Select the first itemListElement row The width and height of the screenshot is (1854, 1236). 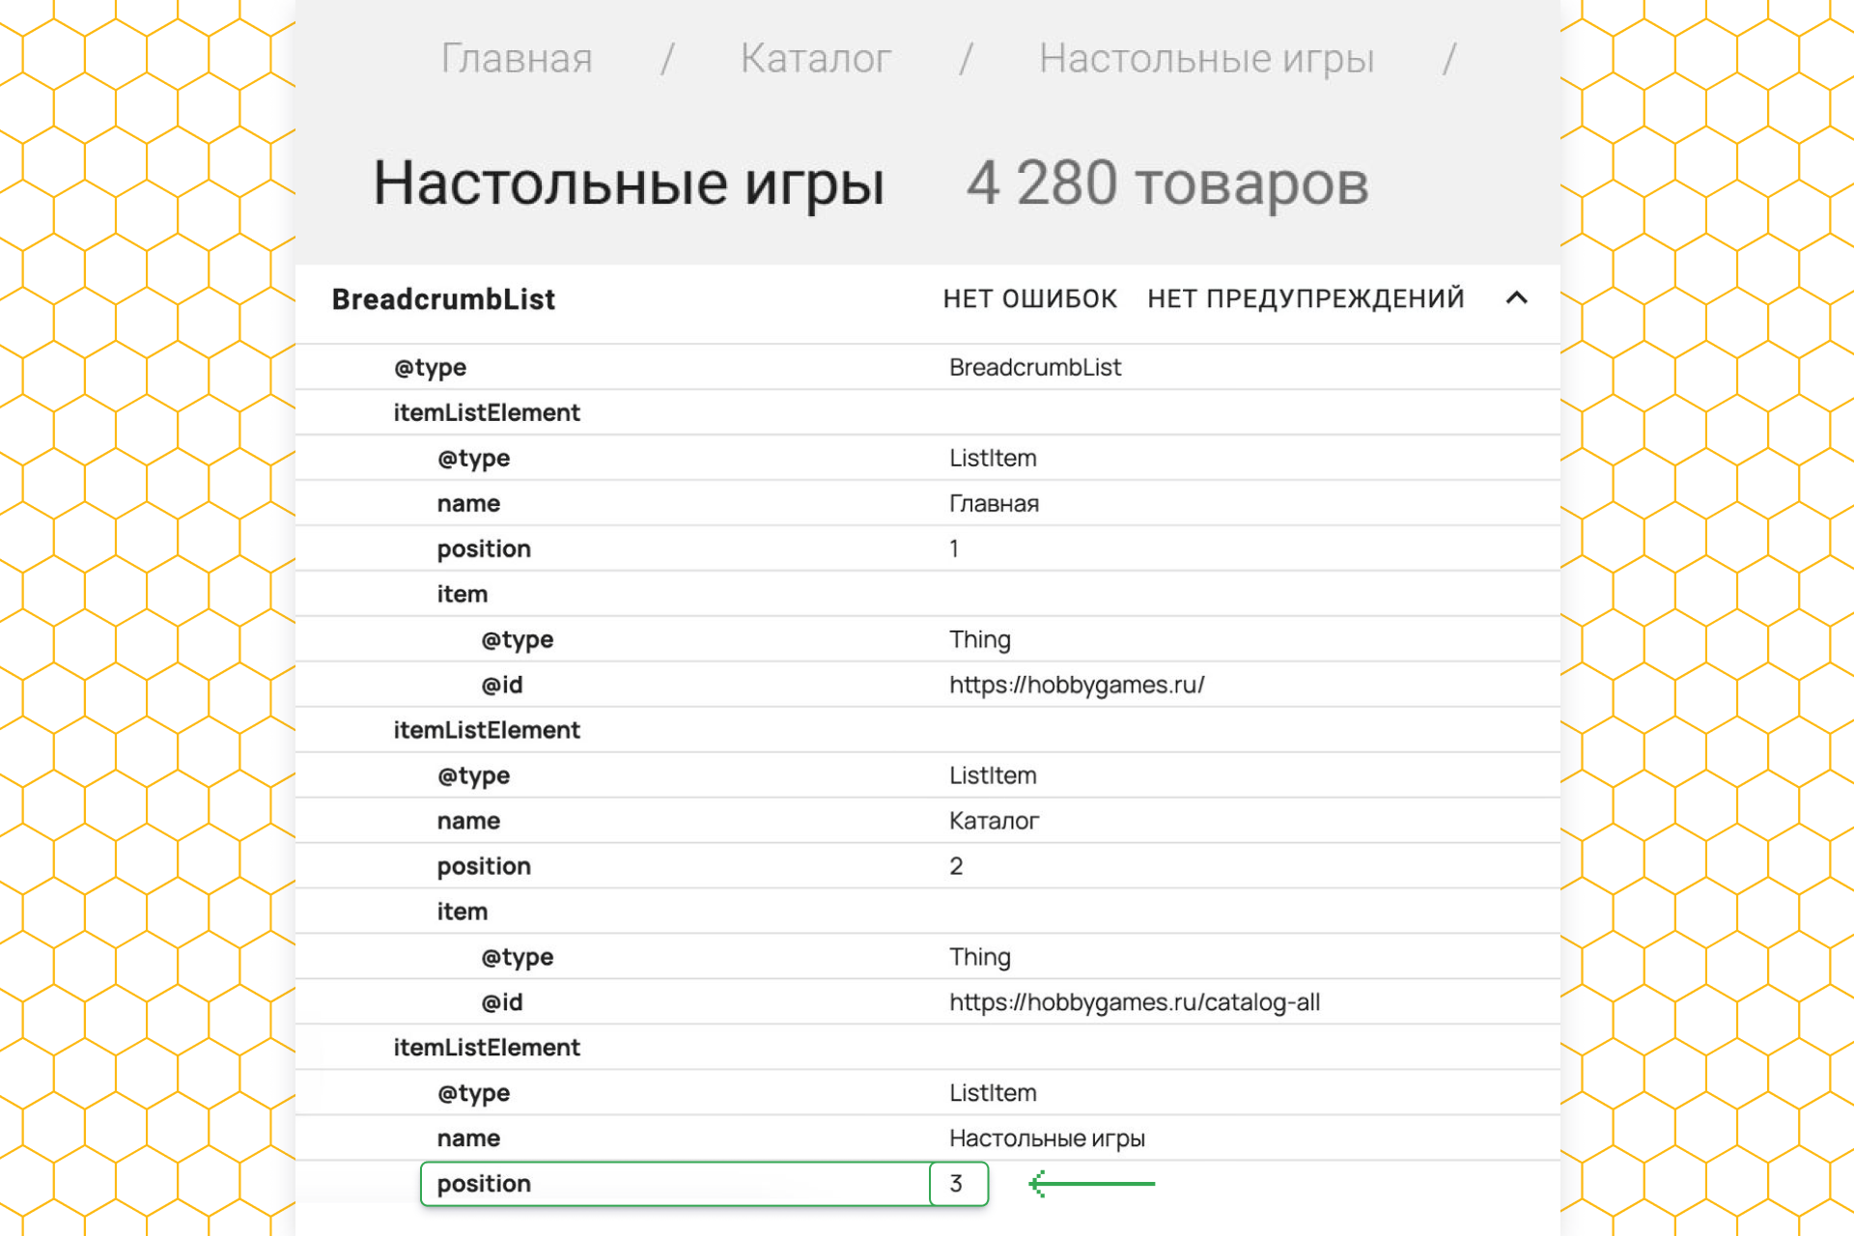(487, 412)
